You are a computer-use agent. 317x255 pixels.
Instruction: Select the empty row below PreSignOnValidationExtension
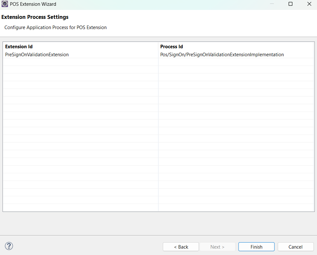point(80,62)
